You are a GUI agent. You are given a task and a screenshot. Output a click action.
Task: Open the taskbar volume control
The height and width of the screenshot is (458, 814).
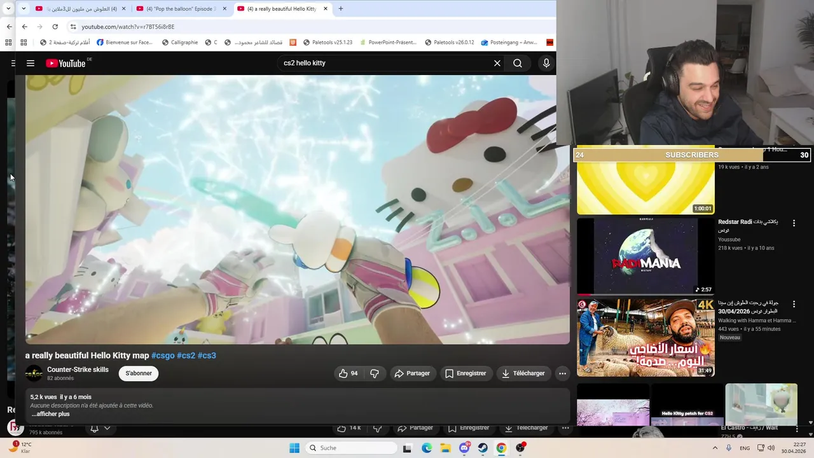pyautogui.click(x=771, y=448)
